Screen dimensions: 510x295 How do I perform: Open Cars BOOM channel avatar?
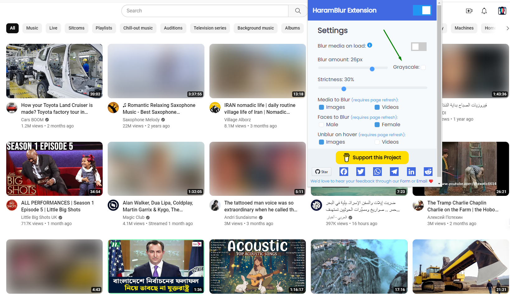12,108
